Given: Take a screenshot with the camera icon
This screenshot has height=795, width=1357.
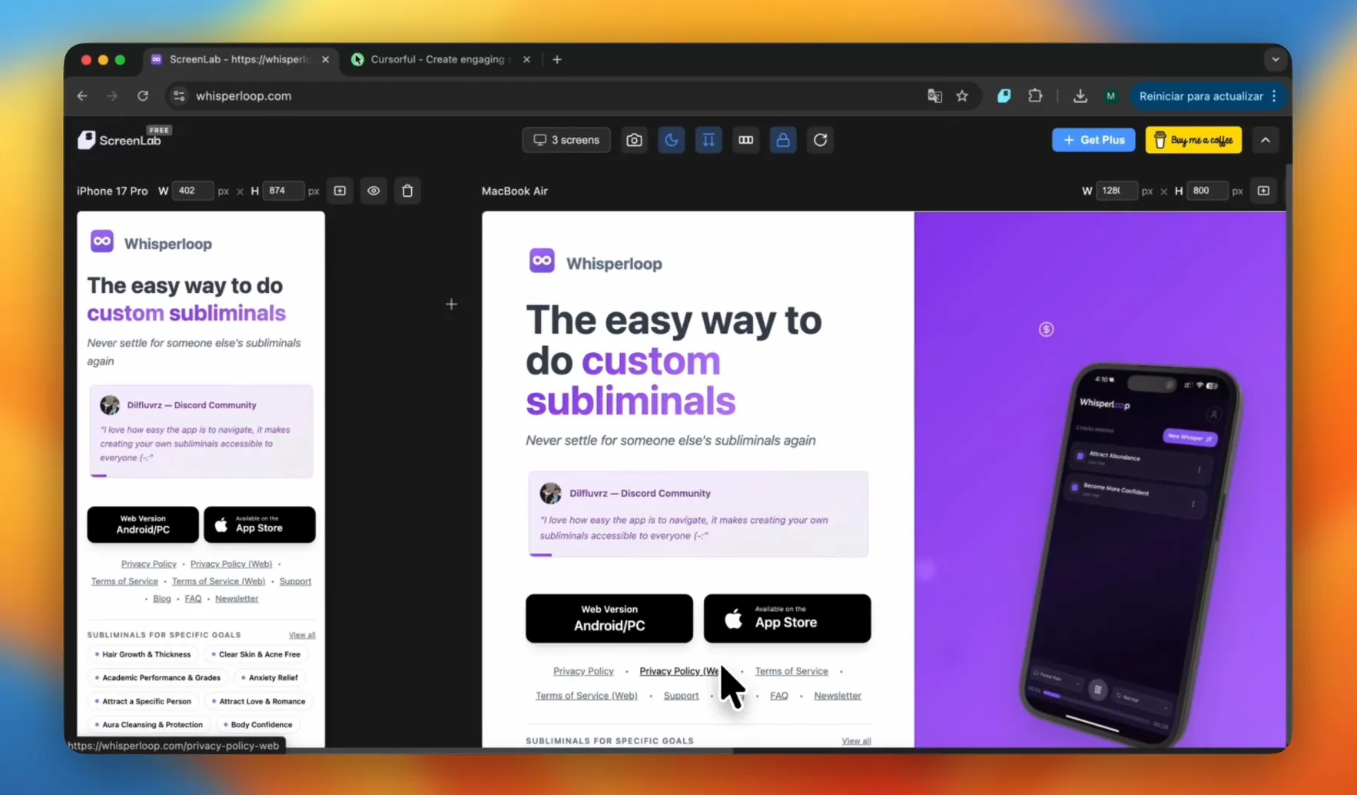Looking at the screenshot, I should tap(634, 140).
